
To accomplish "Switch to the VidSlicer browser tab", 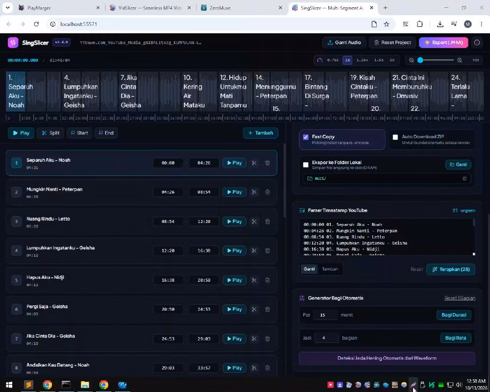I will (150, 8).
